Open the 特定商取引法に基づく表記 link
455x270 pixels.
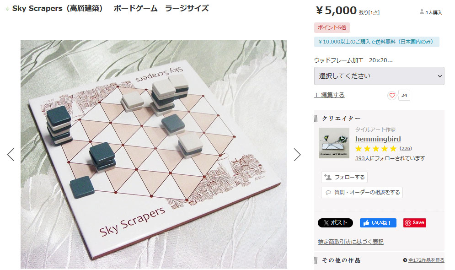[x=351, y=242]
